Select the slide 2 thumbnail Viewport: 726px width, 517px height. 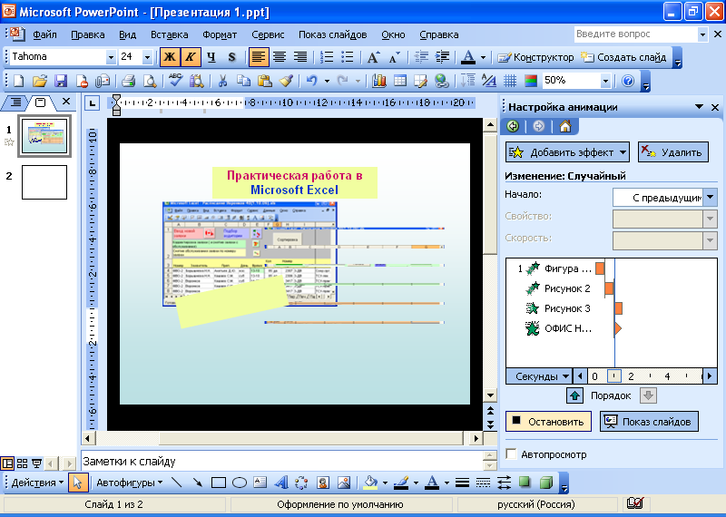44,182
